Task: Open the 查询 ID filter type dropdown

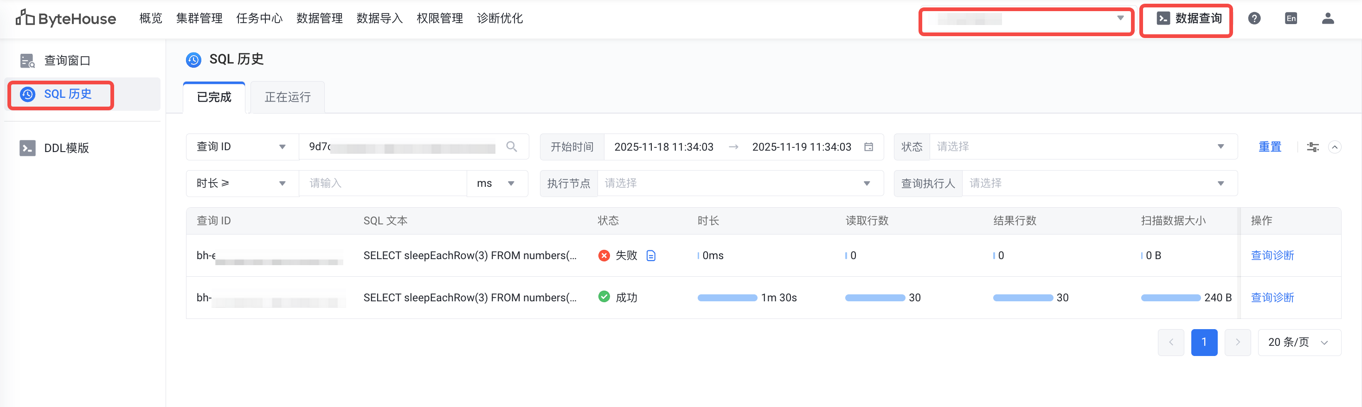Action: tap(242, 147)
